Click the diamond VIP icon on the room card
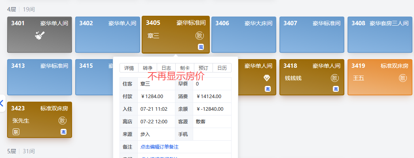Image resolution: width=414 pixels, height=158 pixels. (267, 78)
